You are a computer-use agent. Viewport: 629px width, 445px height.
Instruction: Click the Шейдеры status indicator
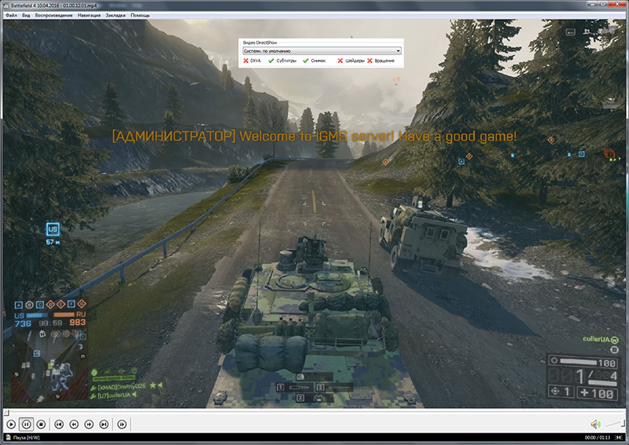(x=351, y=61)
